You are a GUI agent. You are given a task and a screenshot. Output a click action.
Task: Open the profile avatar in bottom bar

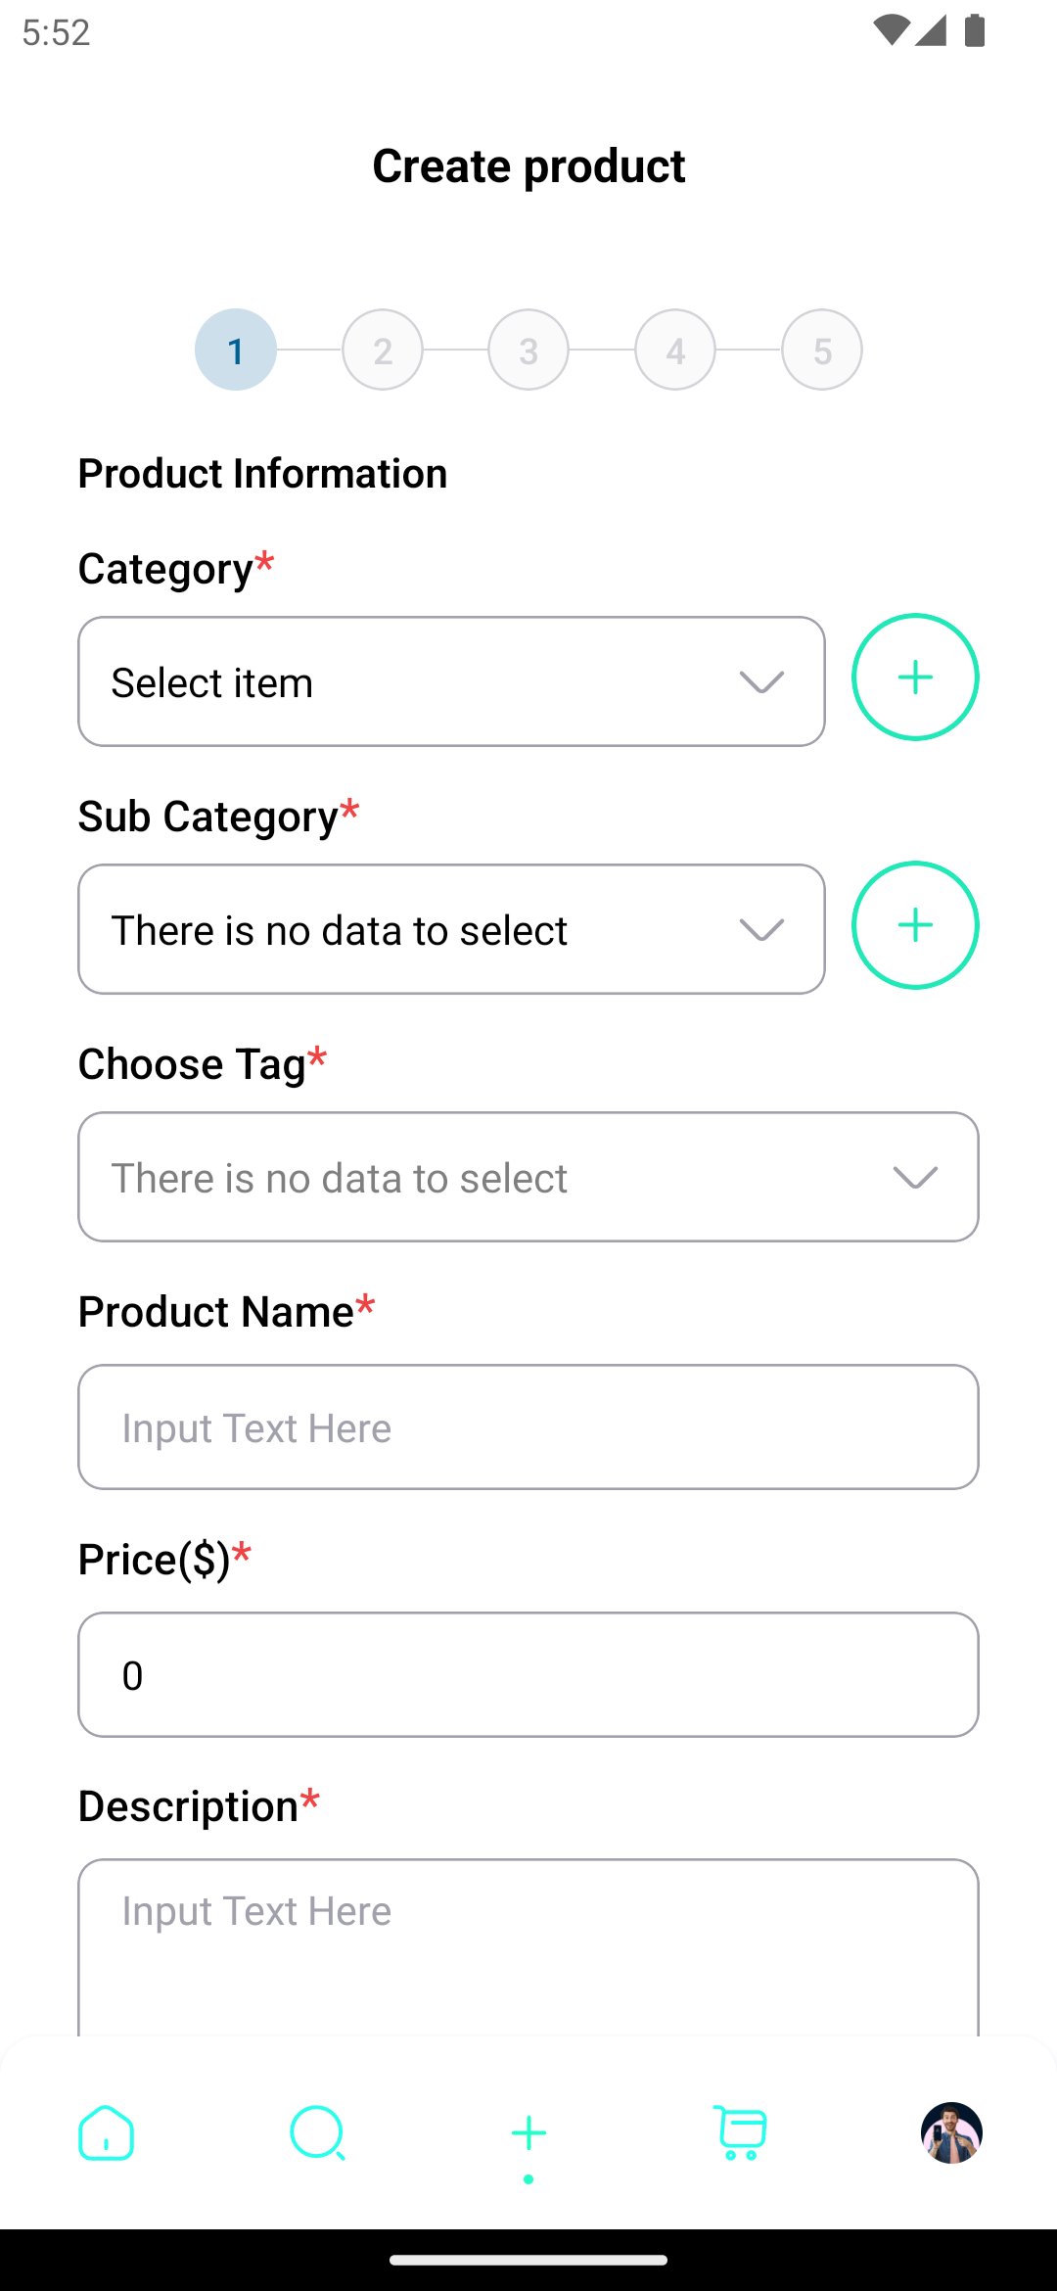click(951, 2132)
